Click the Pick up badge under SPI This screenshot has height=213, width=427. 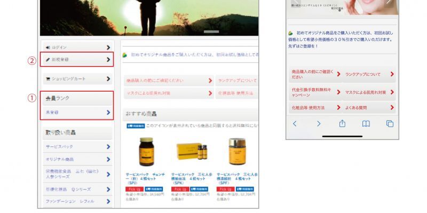pos(135,189)
